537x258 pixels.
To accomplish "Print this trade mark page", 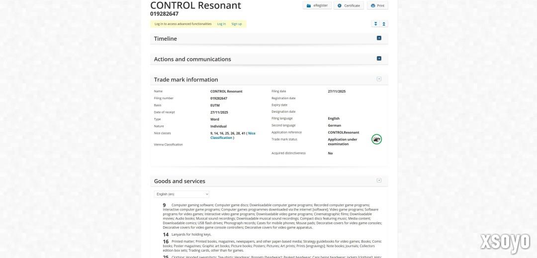I will coord(377,5).
